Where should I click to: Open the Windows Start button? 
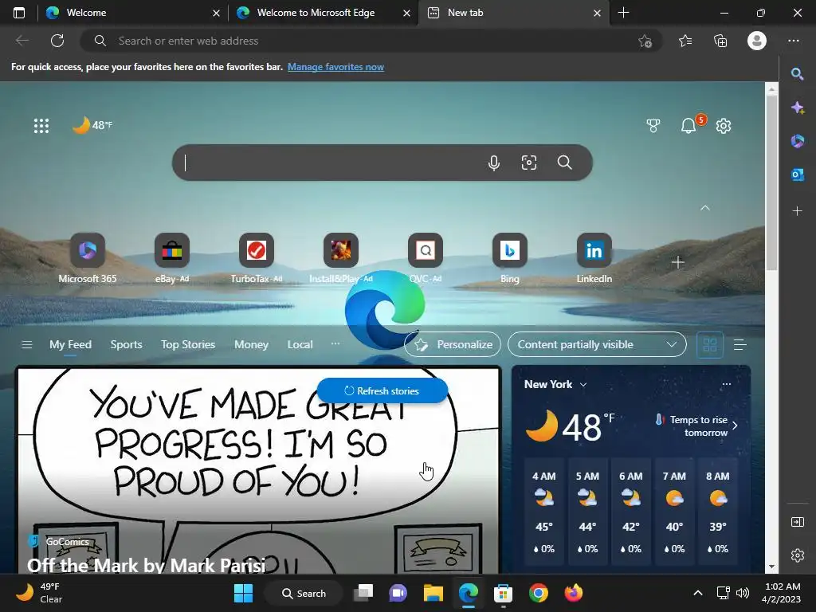pyautogui.click(x=243, y=593)
